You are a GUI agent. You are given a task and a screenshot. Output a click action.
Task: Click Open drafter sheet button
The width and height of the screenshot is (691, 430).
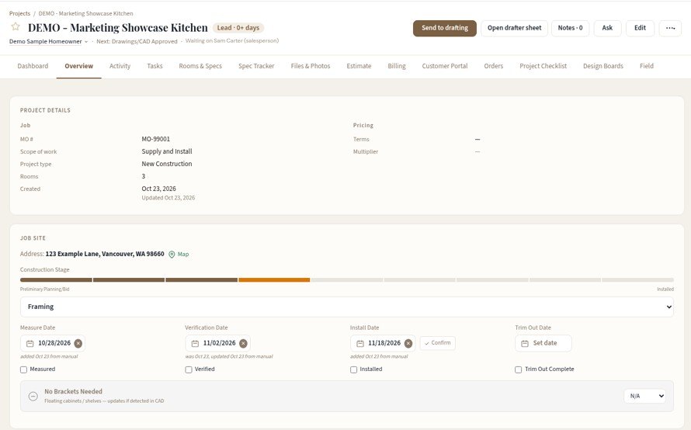pyautogui.click(x=514, y=28)
